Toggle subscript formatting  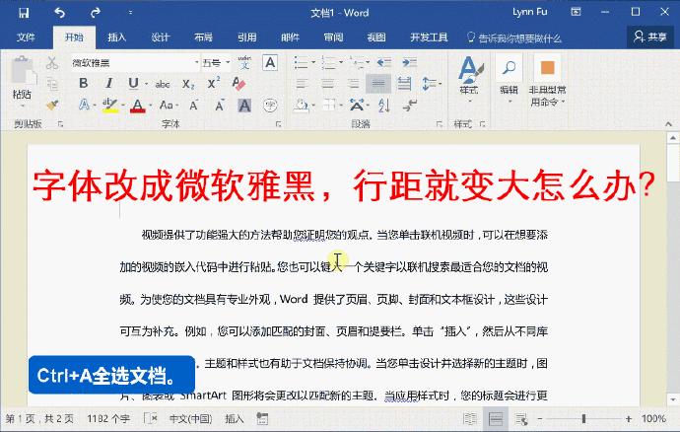coord(188,84)
